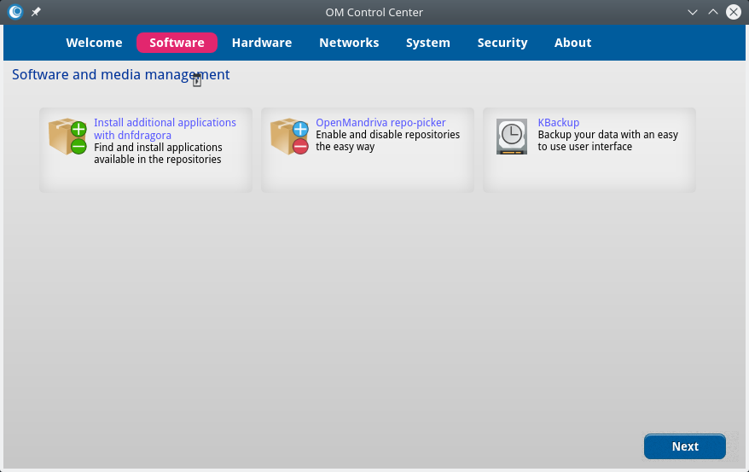Click the KBackup drive clock icon
This screenshot has height=472, width=749.
(512, 137)
